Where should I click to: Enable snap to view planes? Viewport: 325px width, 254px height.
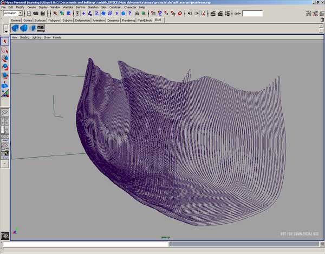point(173,14)
